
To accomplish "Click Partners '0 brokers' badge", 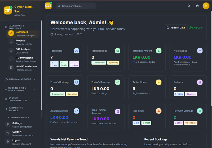I will click(191, 94).
